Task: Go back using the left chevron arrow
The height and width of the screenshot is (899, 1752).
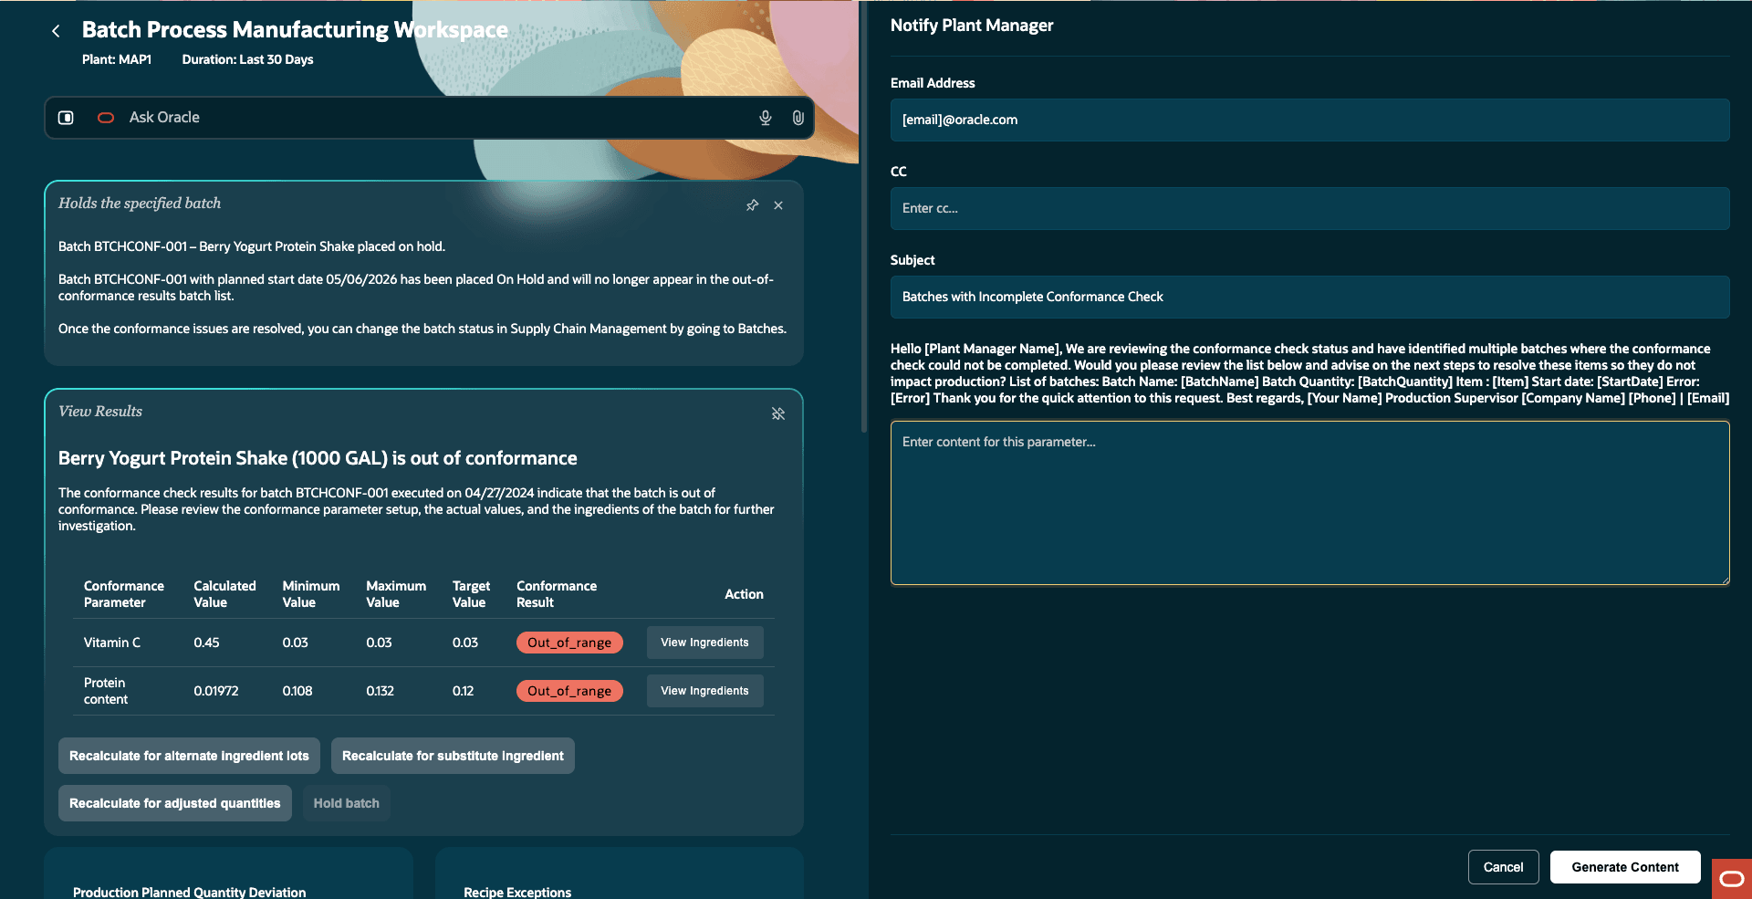Action: pyautogui.click(x=56, y=31)
